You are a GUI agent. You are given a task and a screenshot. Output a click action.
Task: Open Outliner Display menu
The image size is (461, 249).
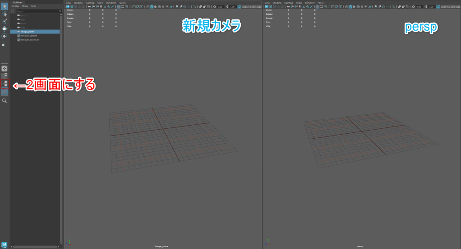point(15,6)
